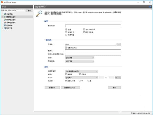
Task: Click the 导出电子邮件 export email icon
Action: (x=4, y=22)
